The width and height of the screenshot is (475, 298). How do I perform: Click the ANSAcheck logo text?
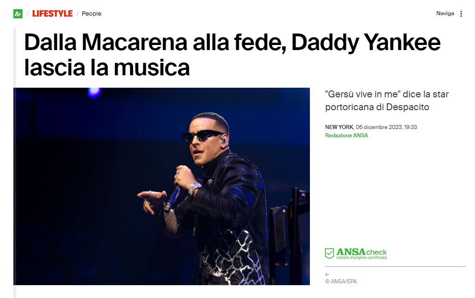click(361, 252)
